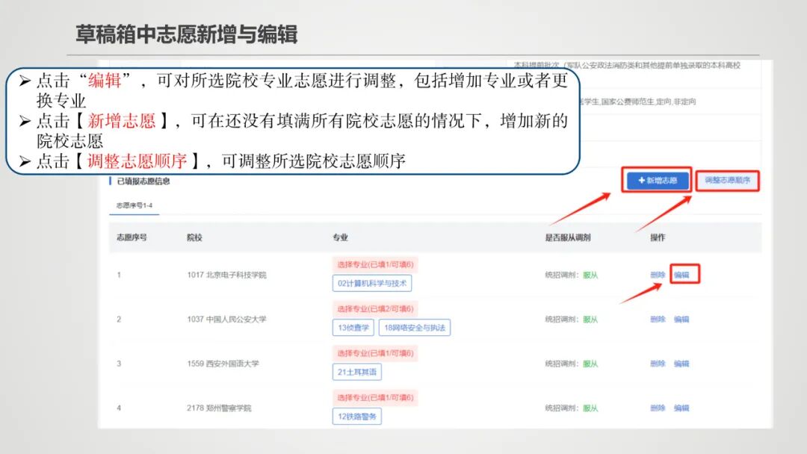Click 编辑 for 西安外国语大学
Screen dimensions: 807x454
[x=682, y=364]
